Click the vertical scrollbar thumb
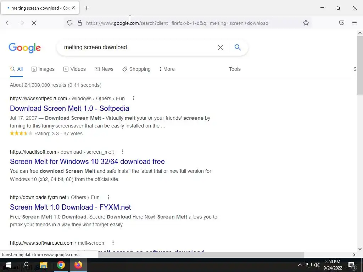Screen dimensions: 363x272 pos(360,66)
